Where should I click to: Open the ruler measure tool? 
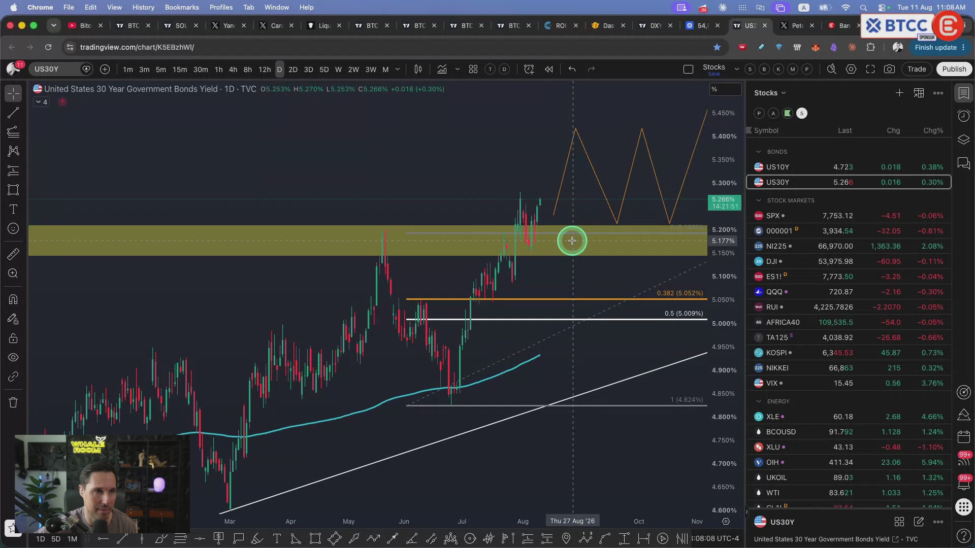[13, 254]
